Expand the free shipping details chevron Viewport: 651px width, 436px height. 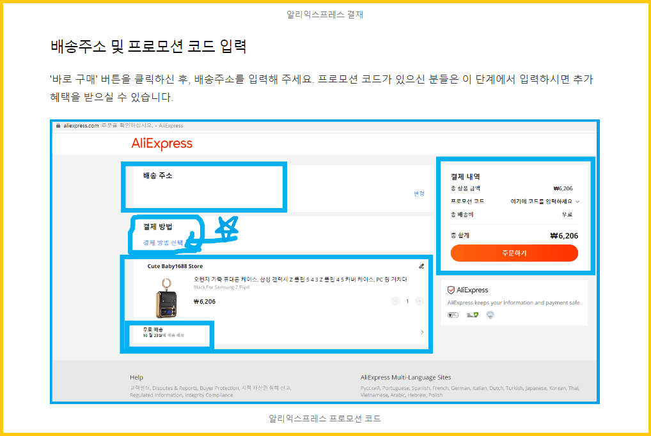(x=421, y=331)
